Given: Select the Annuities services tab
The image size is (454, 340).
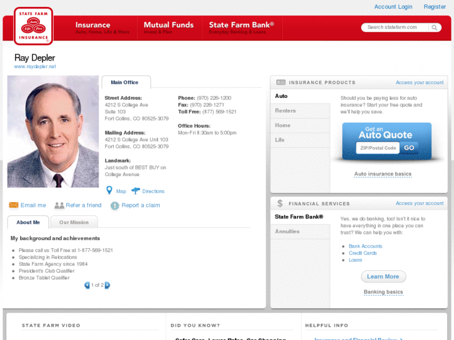Looking at the screenshot, I should coord(300,231).
